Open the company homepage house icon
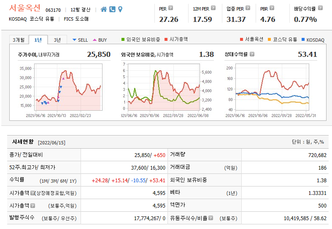 (104, 9)
